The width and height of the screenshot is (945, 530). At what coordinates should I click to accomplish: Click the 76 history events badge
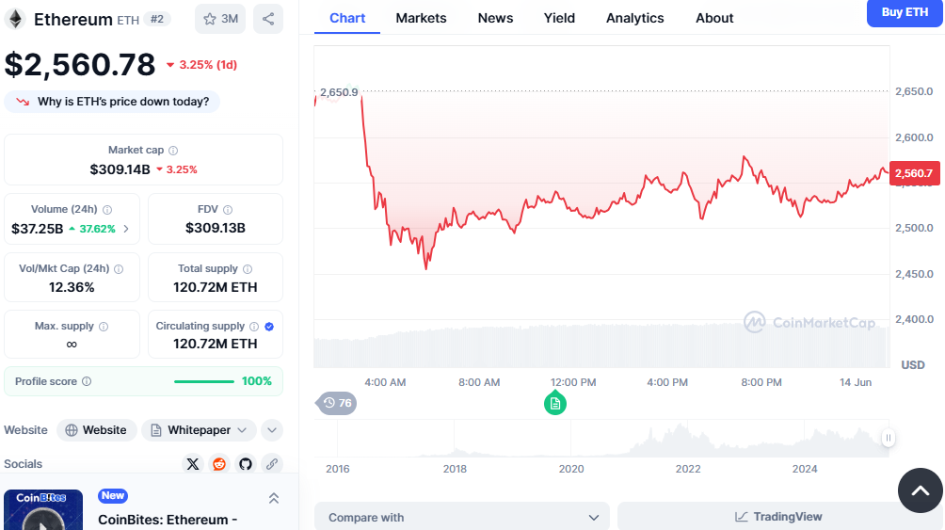pos(336,403)
